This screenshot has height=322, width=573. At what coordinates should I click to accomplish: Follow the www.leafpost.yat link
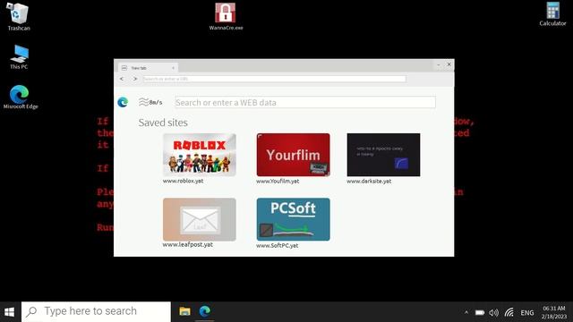pyautogui.click(x=188, y=245)
